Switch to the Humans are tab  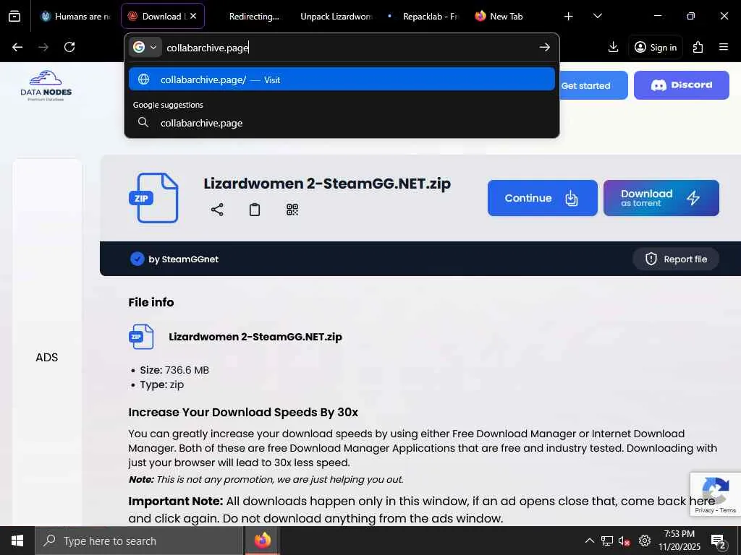tap(75, 17)
